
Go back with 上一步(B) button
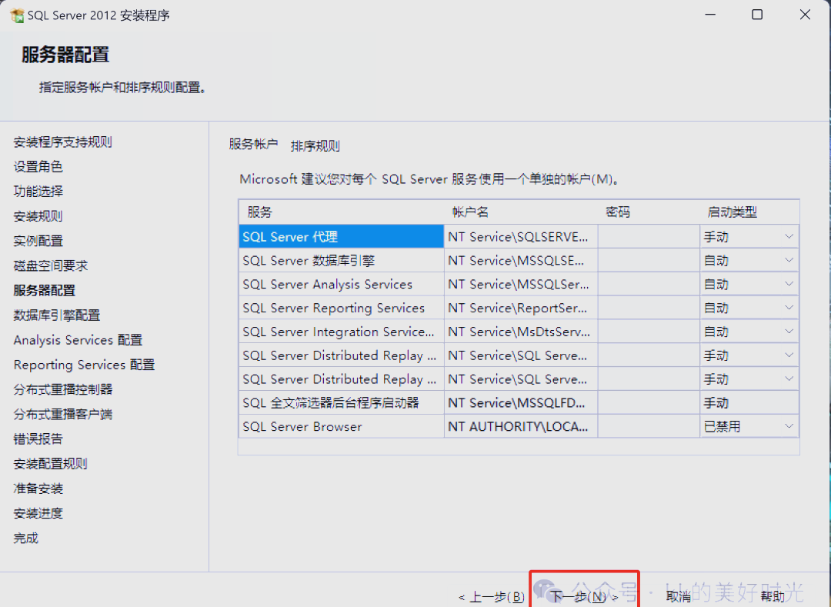(x=491, y=597)
